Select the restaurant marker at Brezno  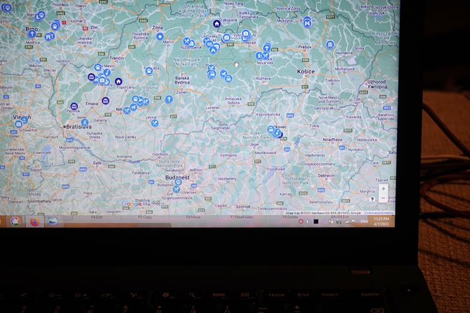(211, 68)
